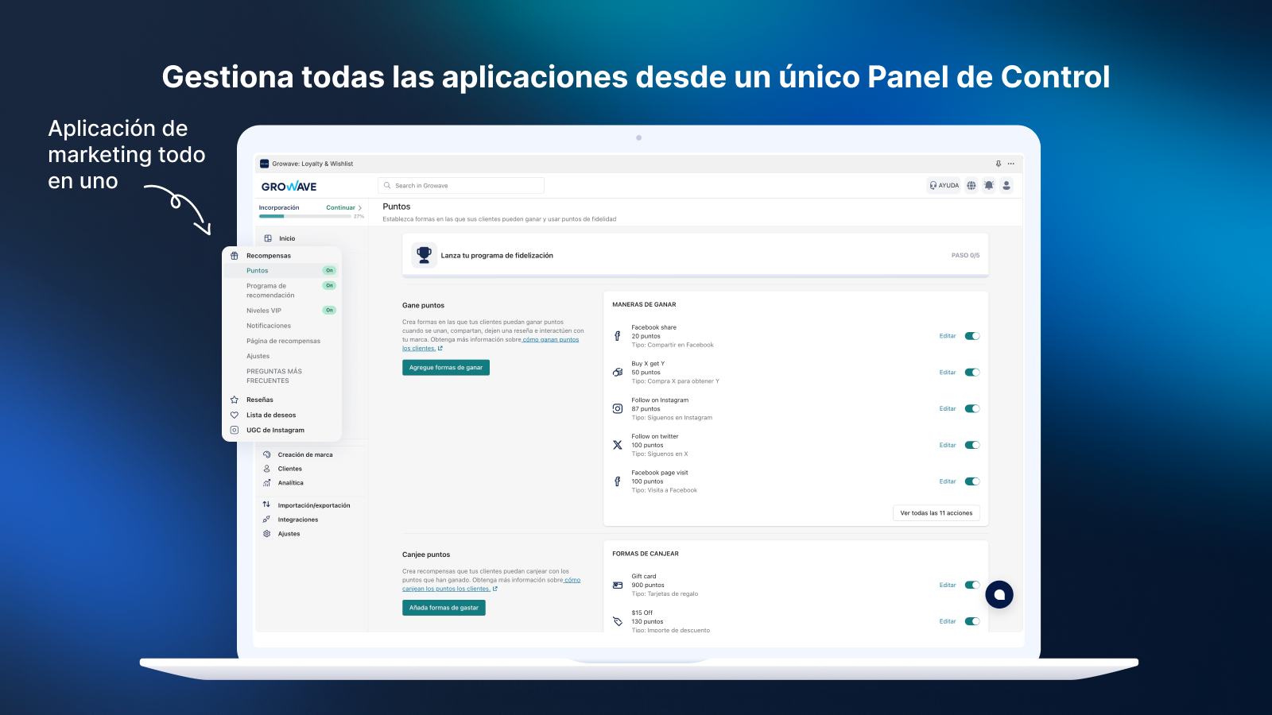Click the trophy icon on loyalty program card

point(425,255)
